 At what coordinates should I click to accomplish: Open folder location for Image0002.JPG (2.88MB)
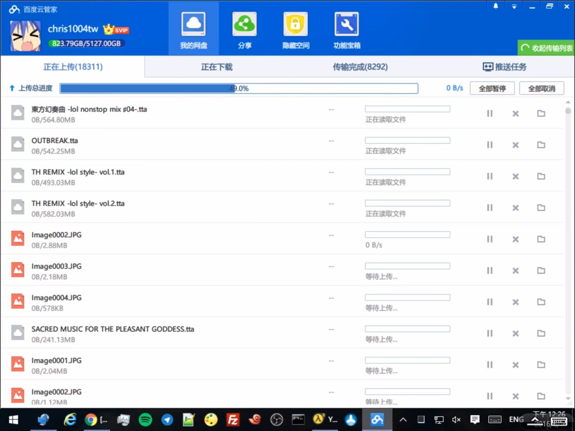(541, 239)
